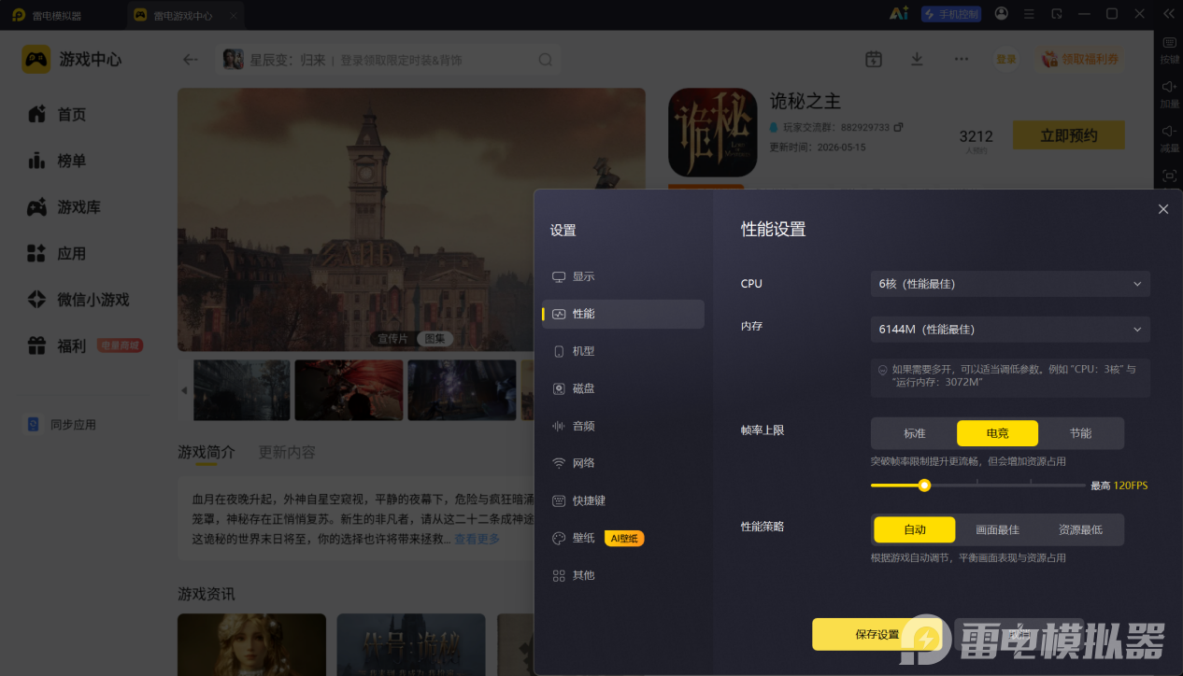Copy player group number icon
This screenshot has width=1183, height=676.
click(898, 127)
